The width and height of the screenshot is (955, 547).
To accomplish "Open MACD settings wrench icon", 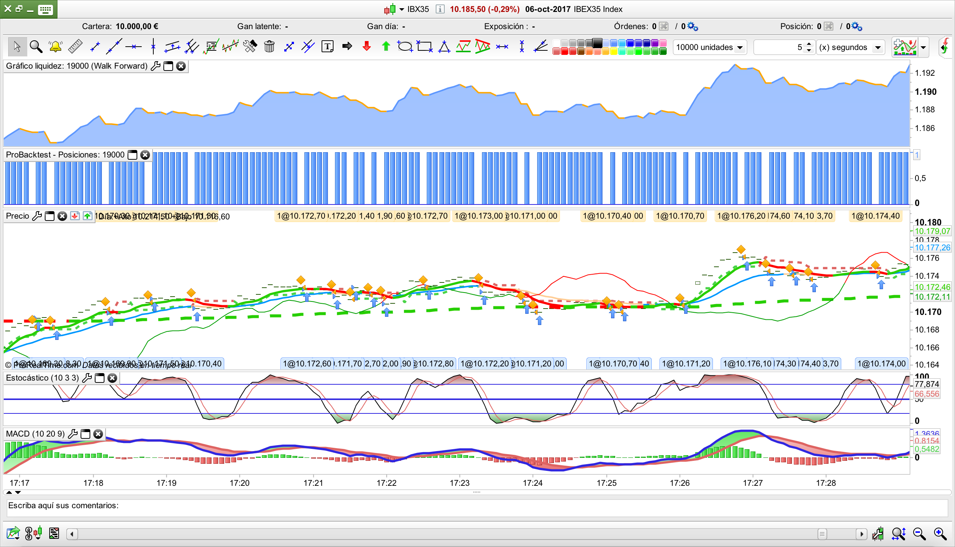I will pos(73,434).
